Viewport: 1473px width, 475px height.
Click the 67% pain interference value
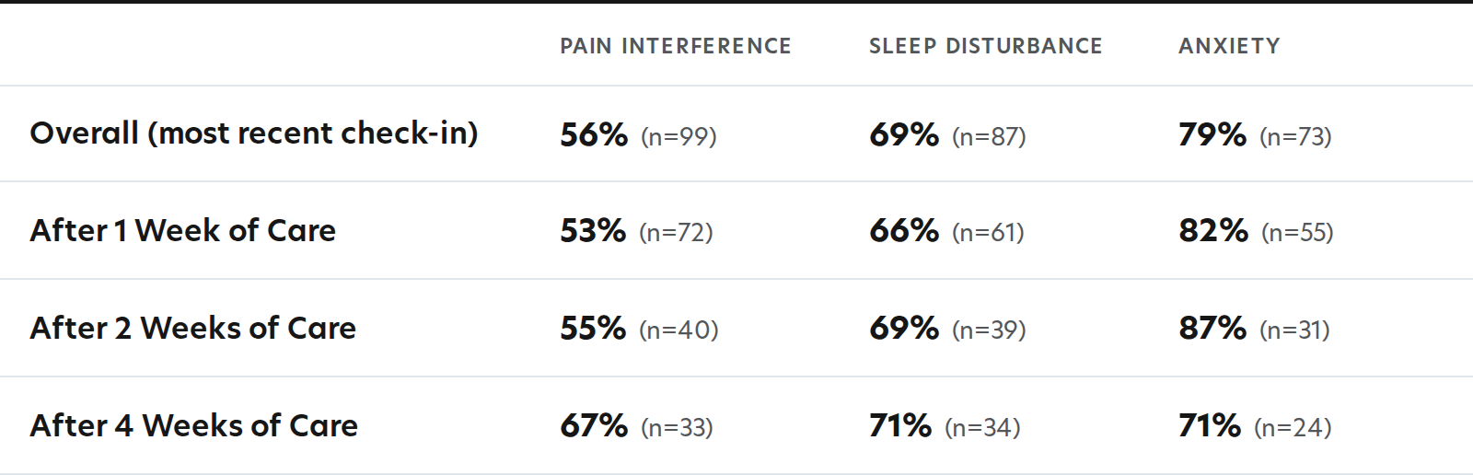pos(594,426)
